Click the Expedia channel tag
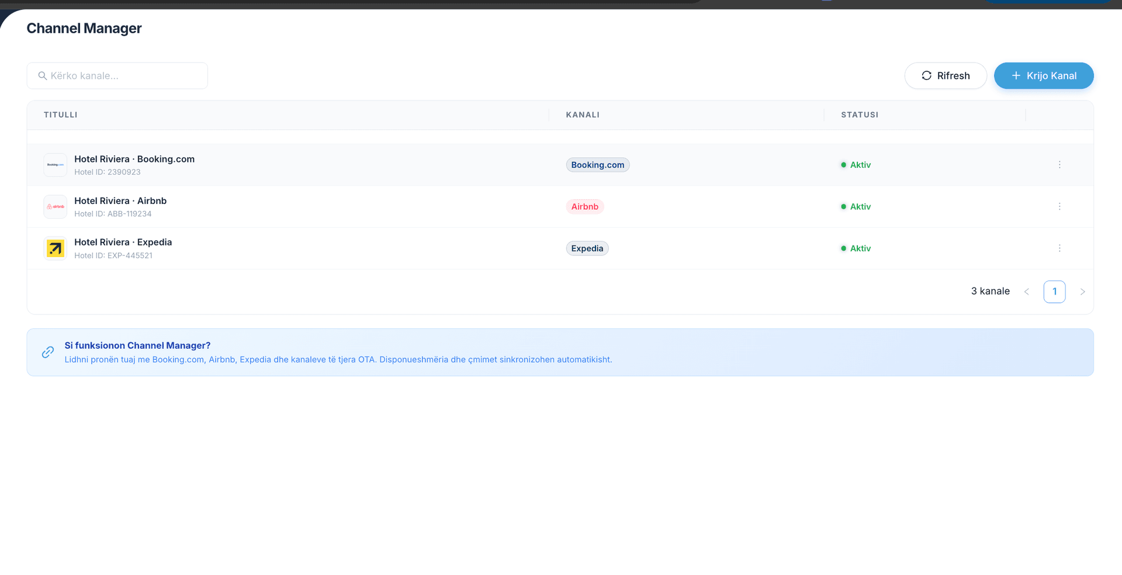 (587, 248)
